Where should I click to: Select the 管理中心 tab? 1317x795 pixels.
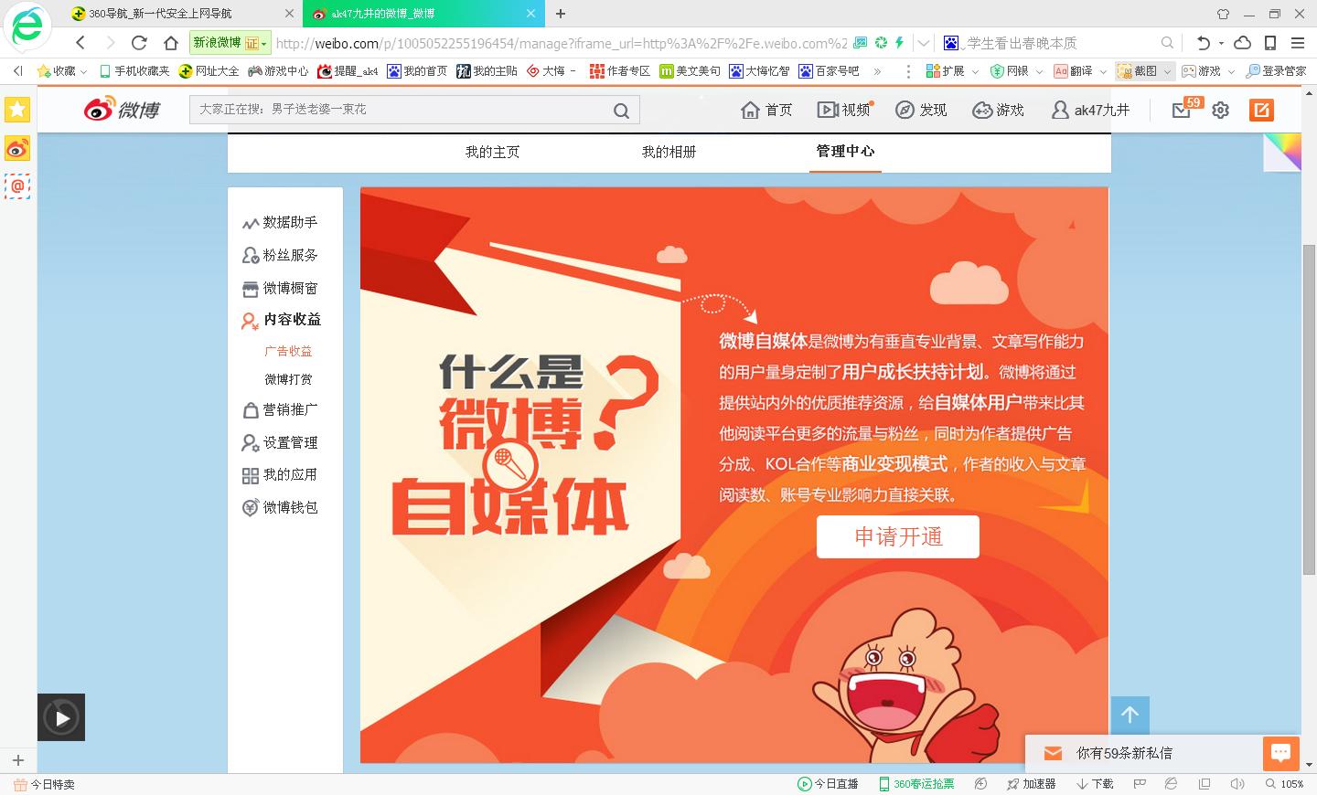click(x=845, y=151)
